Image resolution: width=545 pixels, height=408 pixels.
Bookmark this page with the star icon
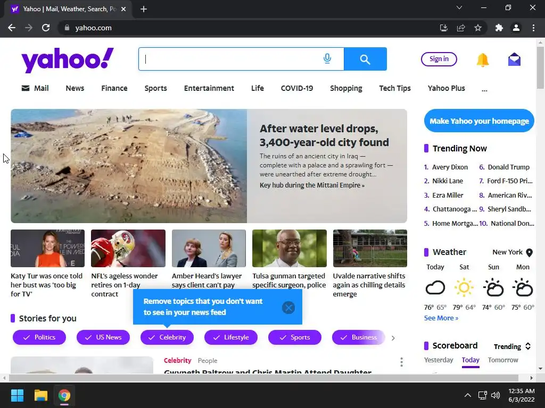tap(478, 28)
